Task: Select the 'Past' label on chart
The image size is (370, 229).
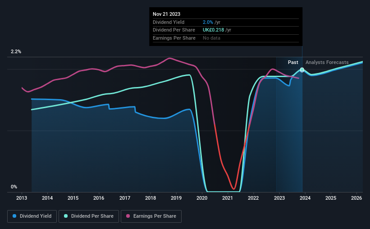Action: (293, 62)
